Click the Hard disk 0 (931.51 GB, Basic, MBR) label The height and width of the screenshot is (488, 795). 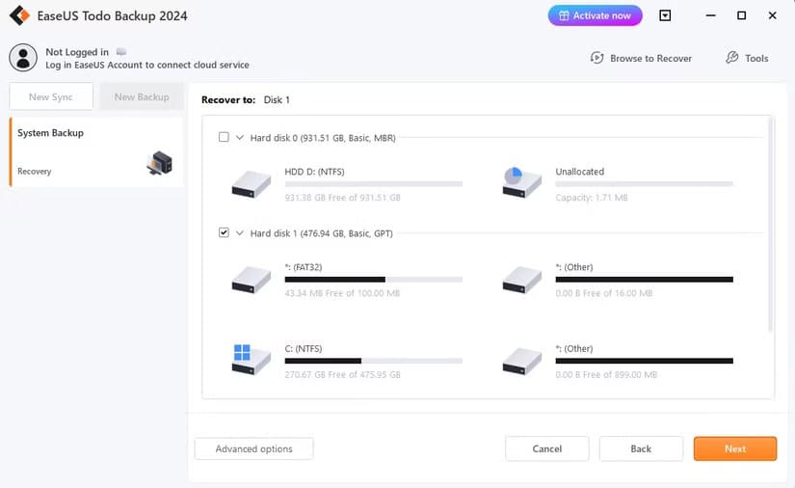pyautogui.click(x=323, y=138)
